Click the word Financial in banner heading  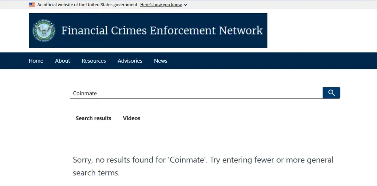point(85,30)
